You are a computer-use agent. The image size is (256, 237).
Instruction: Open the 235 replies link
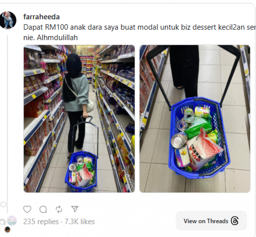[x=41, y=222]
